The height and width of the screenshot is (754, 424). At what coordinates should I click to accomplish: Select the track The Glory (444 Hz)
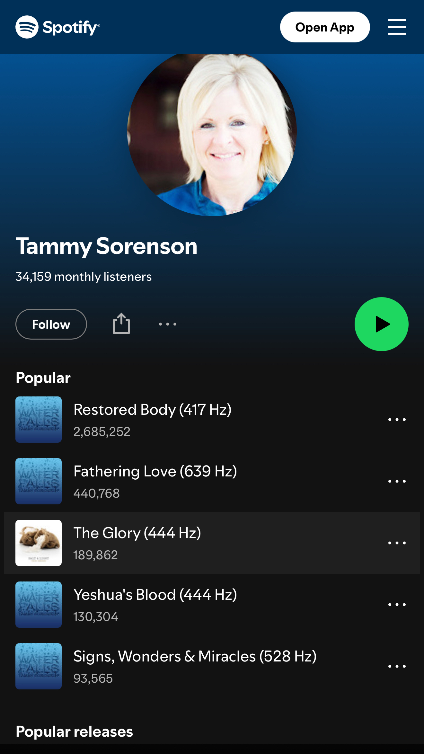tap(212, 543)
